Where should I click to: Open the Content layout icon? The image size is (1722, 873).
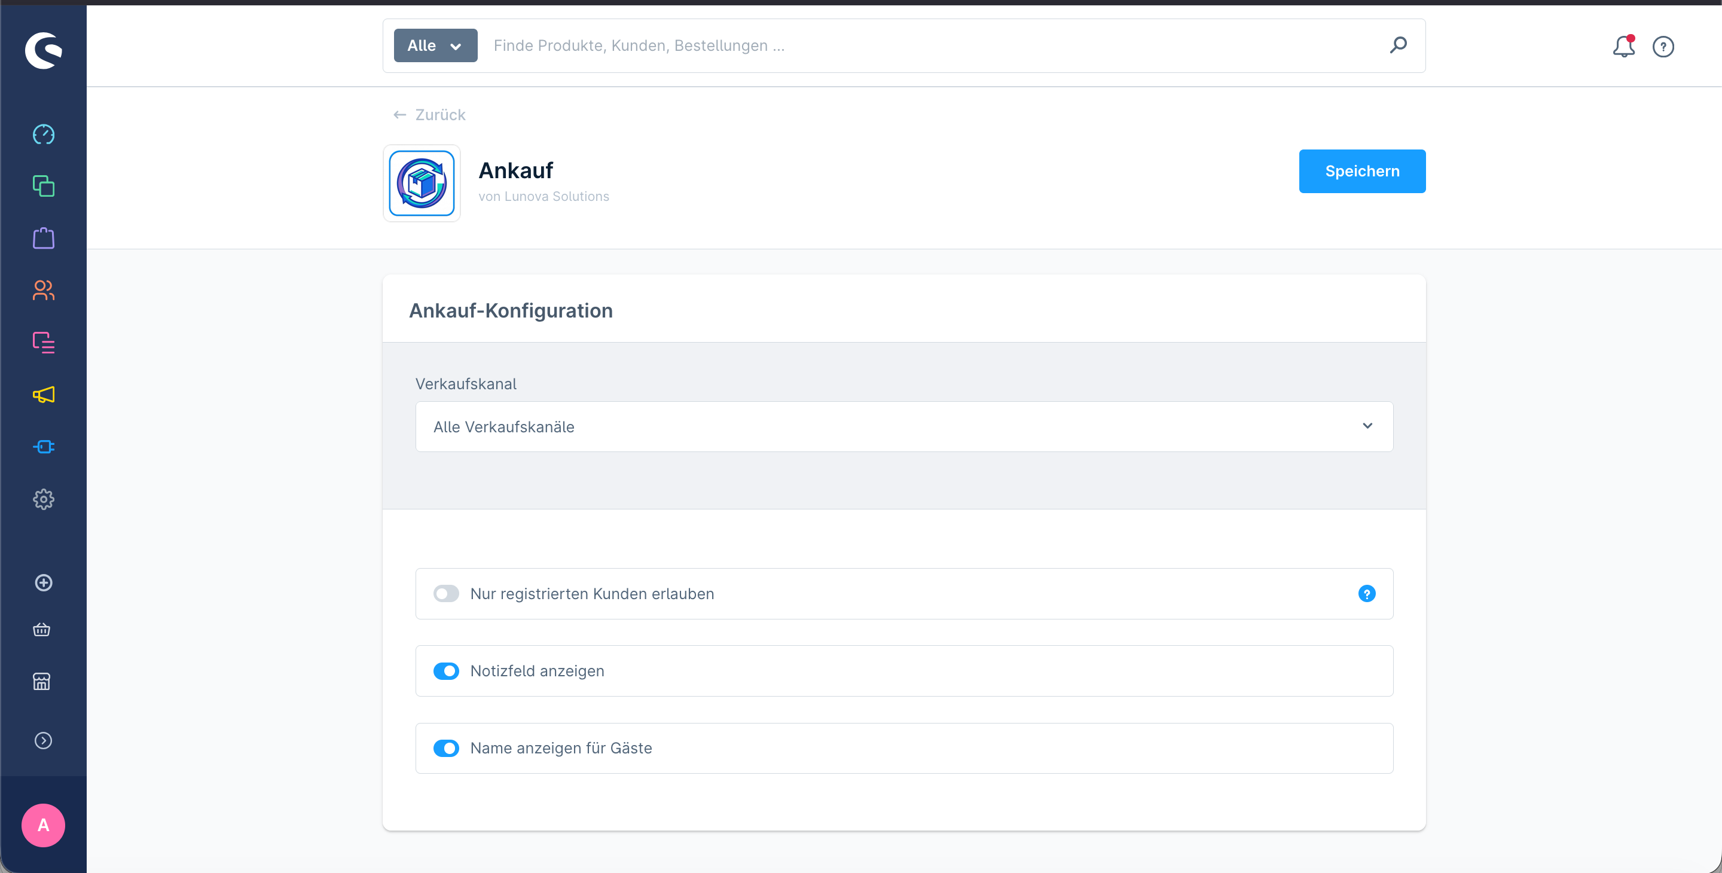(x=44, y=342)
